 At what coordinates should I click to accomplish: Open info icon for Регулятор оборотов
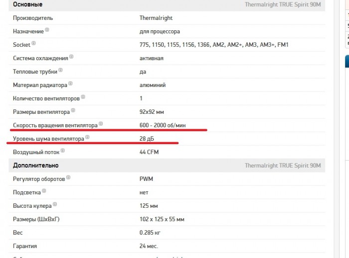point(68,177)
